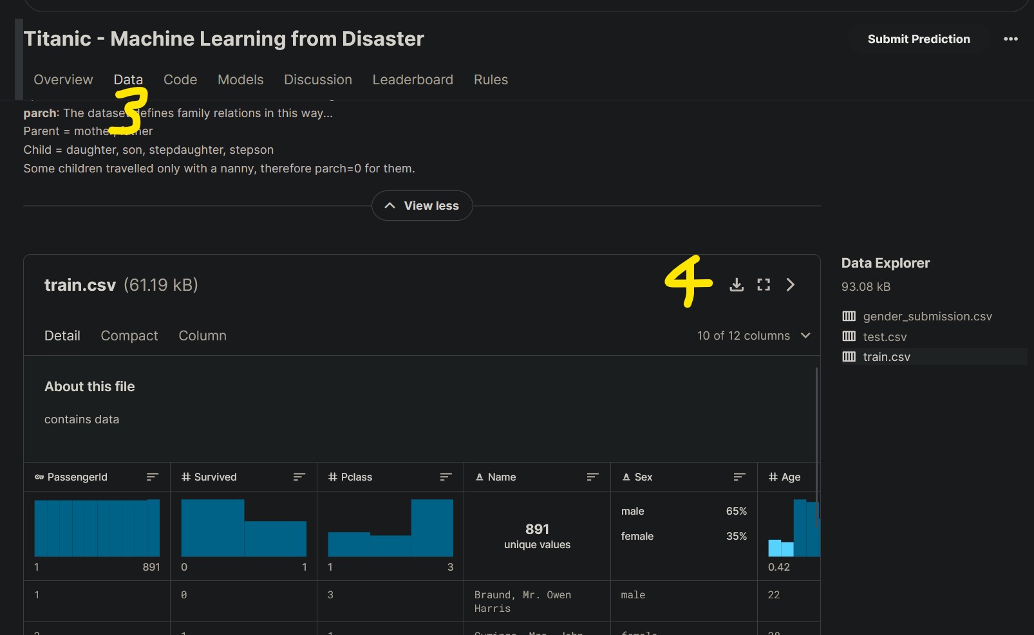Select test.csv in Data Explorer
This screenshot has width=1034, height=635.
pos(885,337)
